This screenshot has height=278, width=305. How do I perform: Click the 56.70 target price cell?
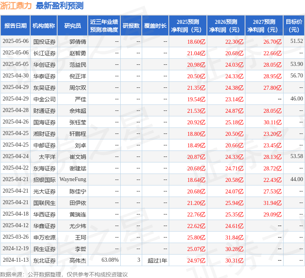coord(296,76)
